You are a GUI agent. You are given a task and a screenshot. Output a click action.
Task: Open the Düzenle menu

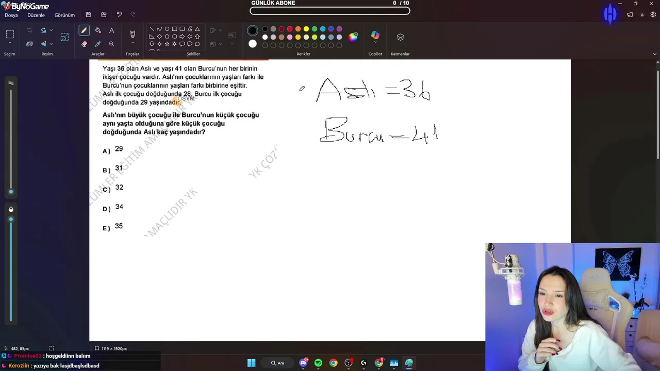pos(36,15)
